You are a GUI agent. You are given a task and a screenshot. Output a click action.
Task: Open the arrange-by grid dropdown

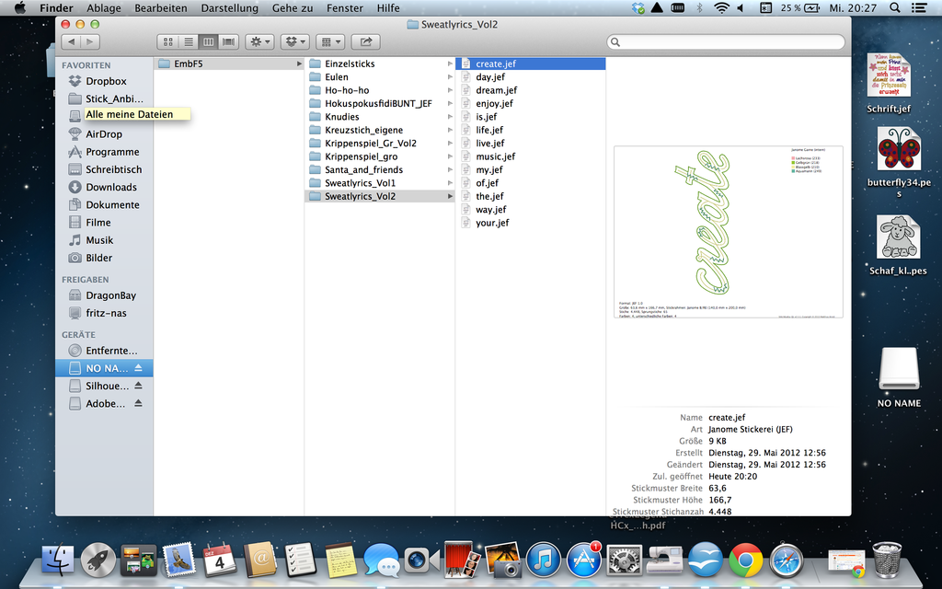[x=330, y=41]
